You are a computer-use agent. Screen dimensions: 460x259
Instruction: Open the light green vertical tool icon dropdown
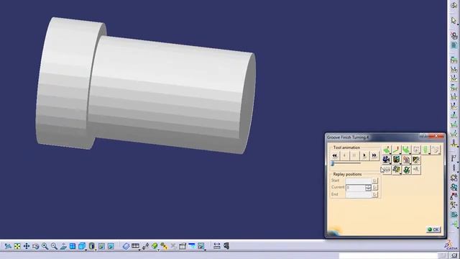(x=426, y=150)
